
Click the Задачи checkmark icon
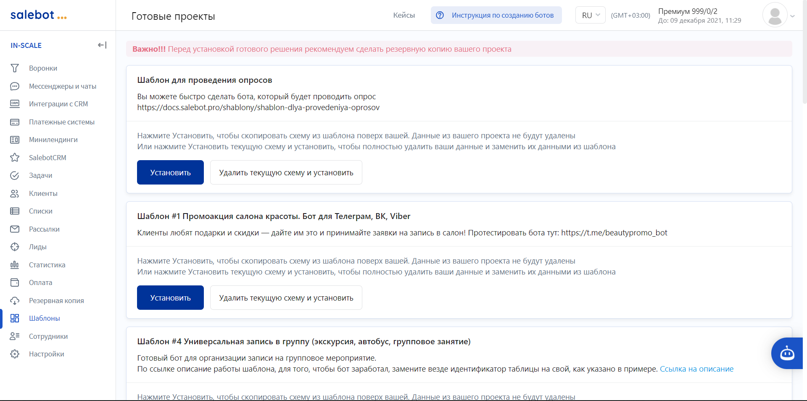(15, 175)
